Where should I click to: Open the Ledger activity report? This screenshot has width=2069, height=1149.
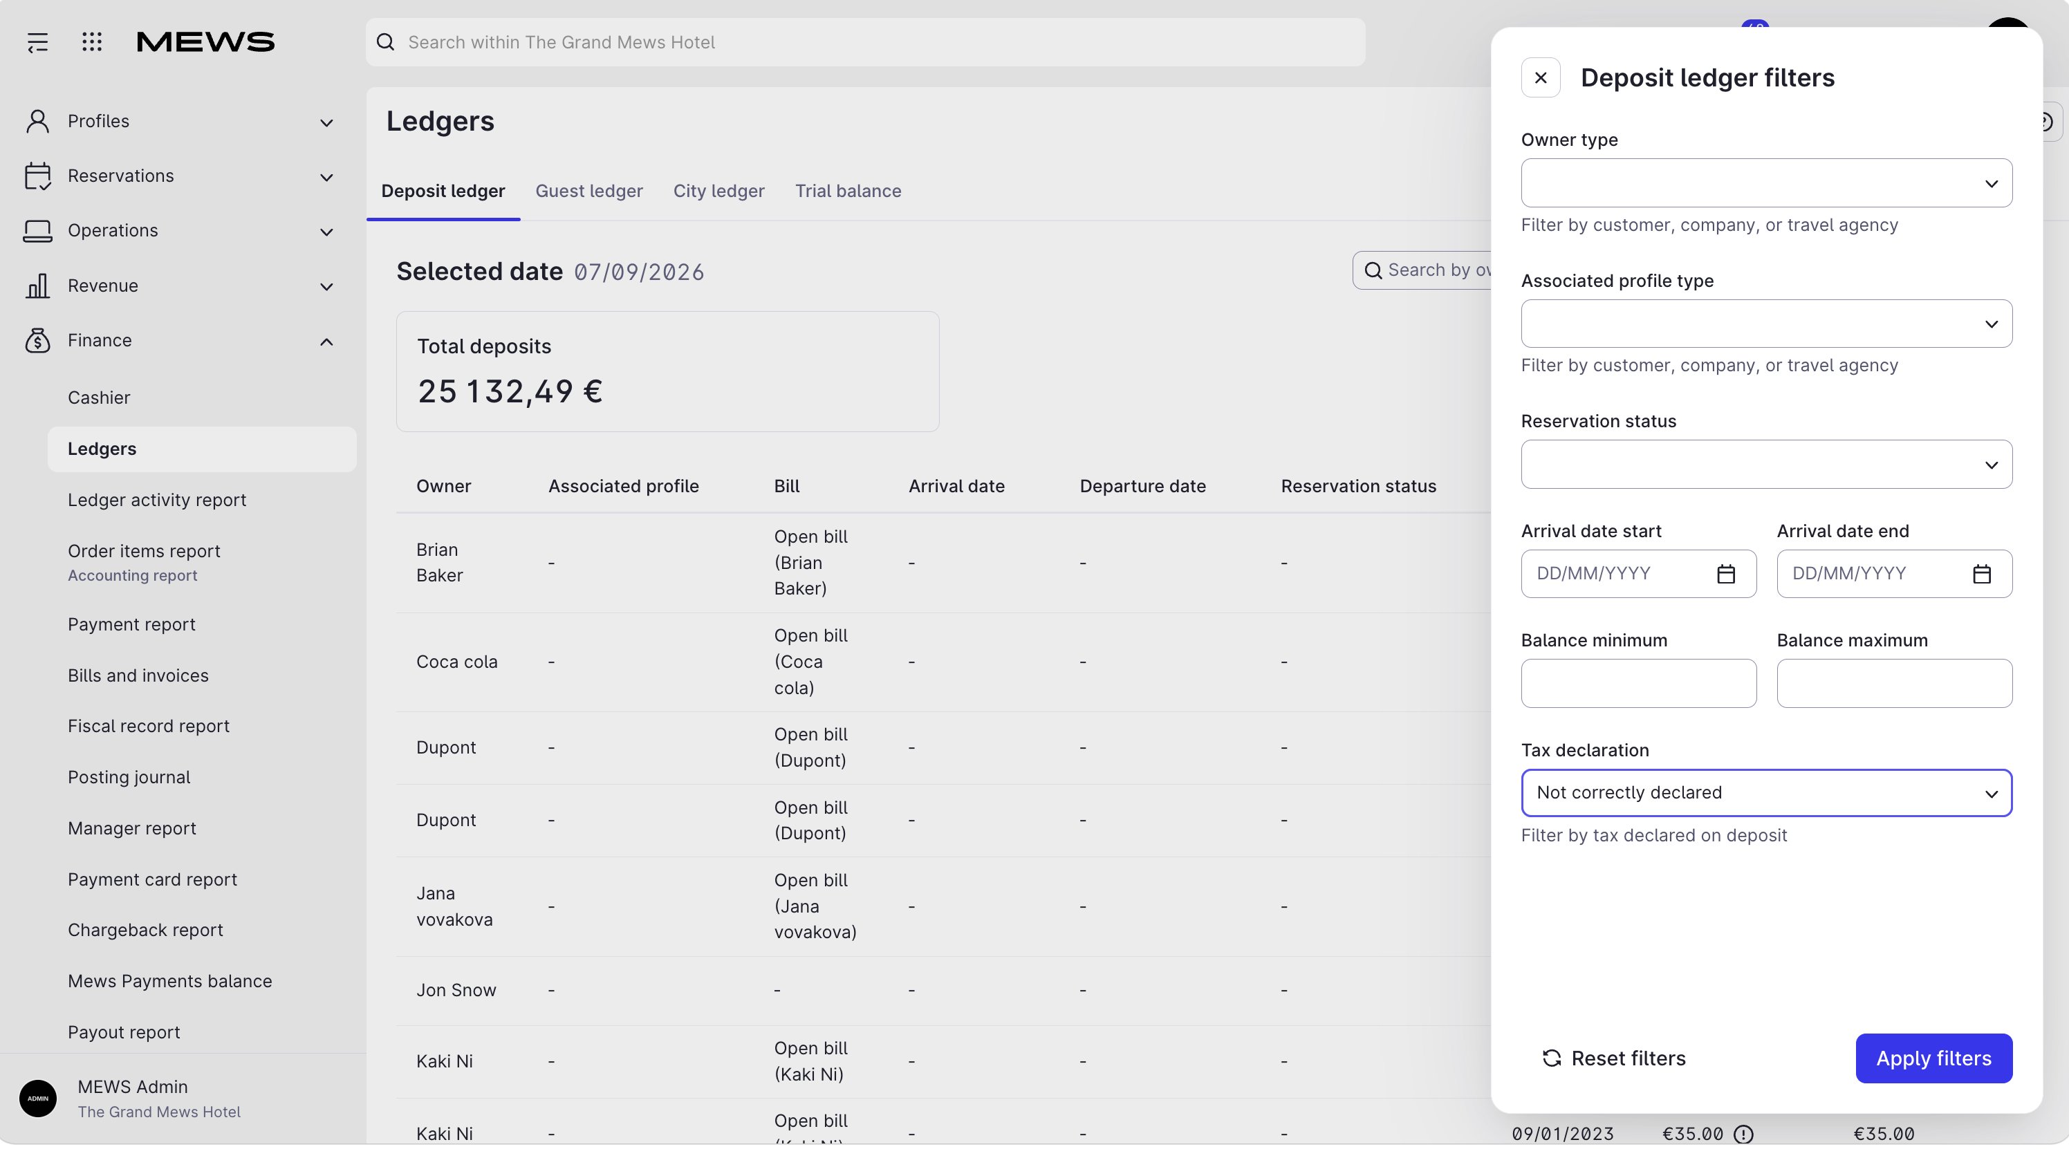pos(156,501)
